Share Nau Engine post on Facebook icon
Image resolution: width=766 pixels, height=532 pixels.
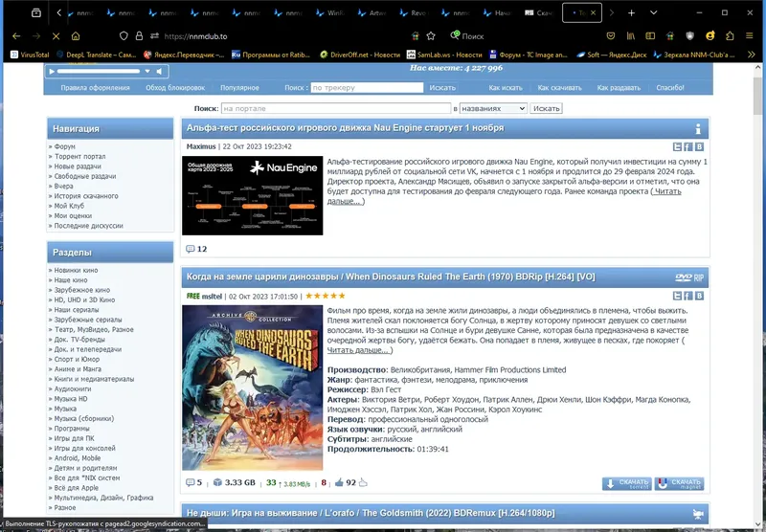(687, 146)
